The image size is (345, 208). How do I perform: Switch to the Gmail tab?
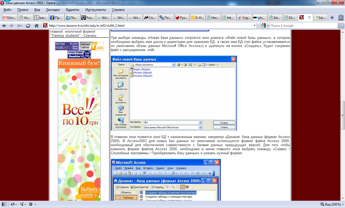10,18
